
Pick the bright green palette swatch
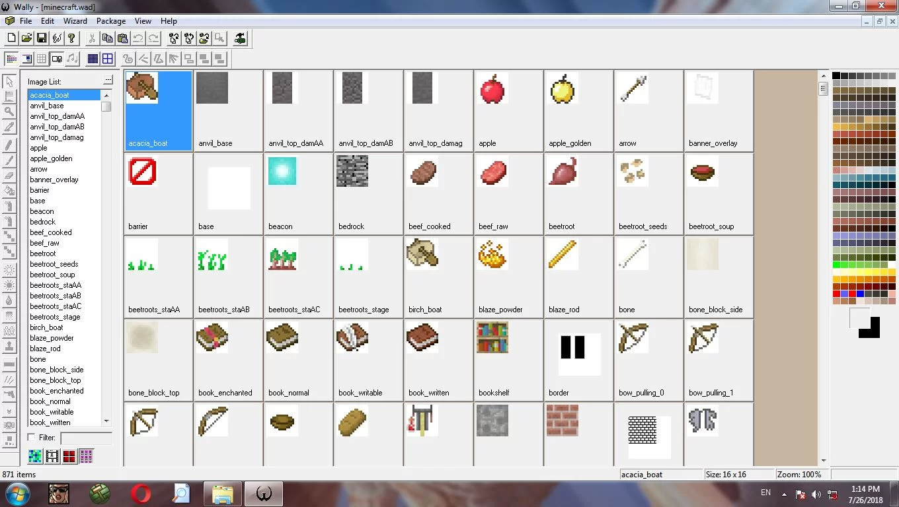click(836, 265)
